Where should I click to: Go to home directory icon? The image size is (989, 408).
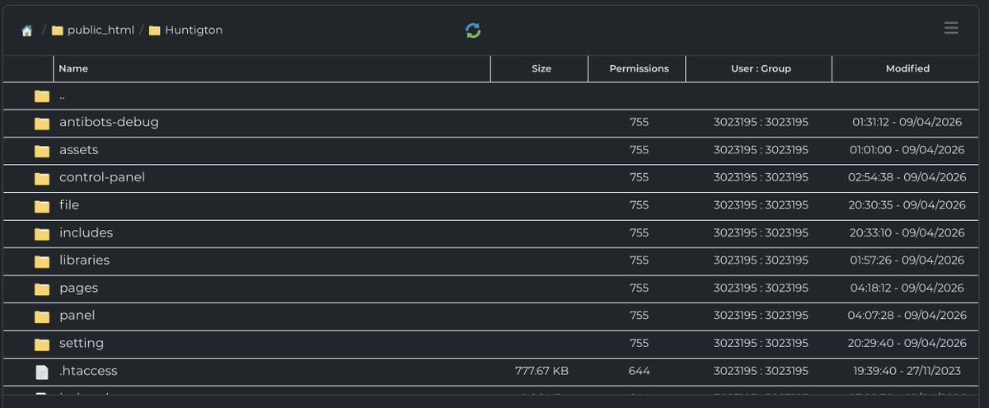tap(27, 30)
